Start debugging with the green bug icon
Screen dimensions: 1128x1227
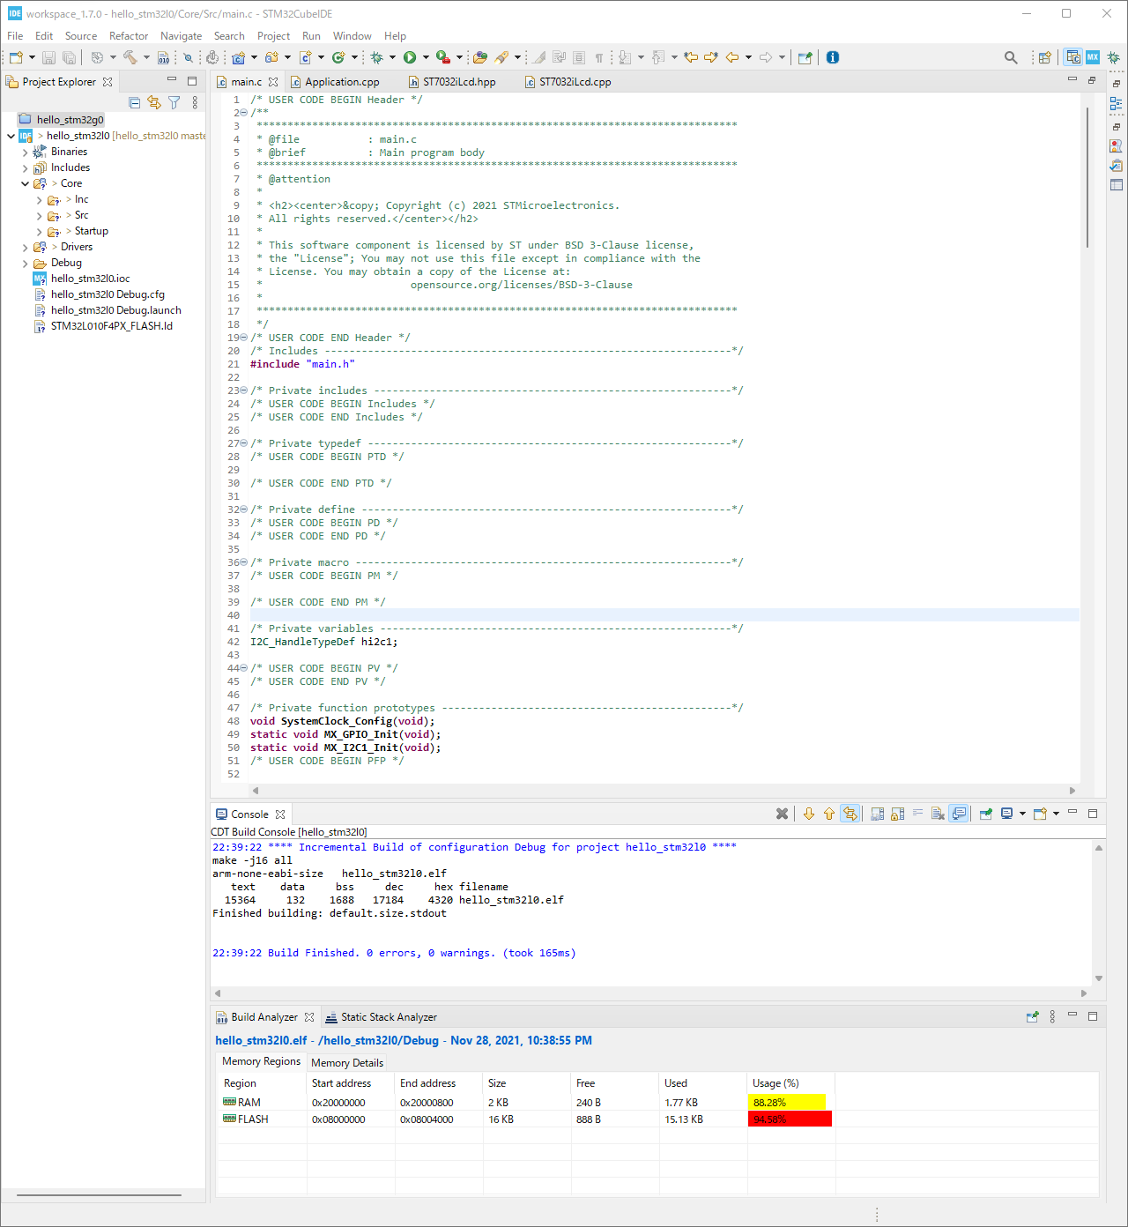[376, 57]
